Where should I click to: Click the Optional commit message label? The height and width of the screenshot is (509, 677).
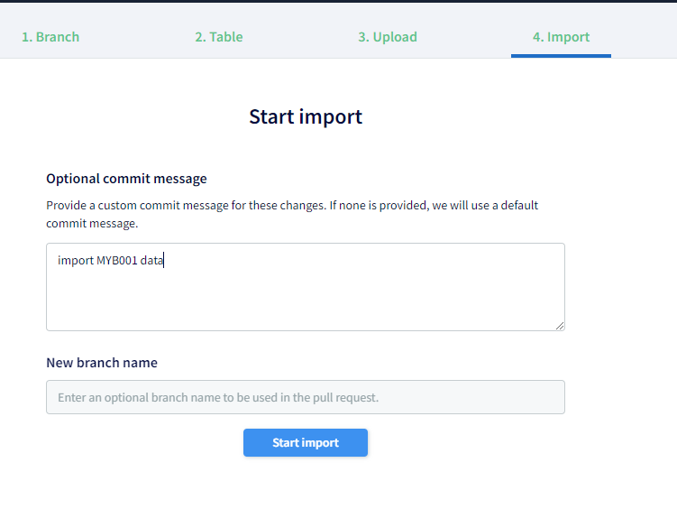[126, 179]
